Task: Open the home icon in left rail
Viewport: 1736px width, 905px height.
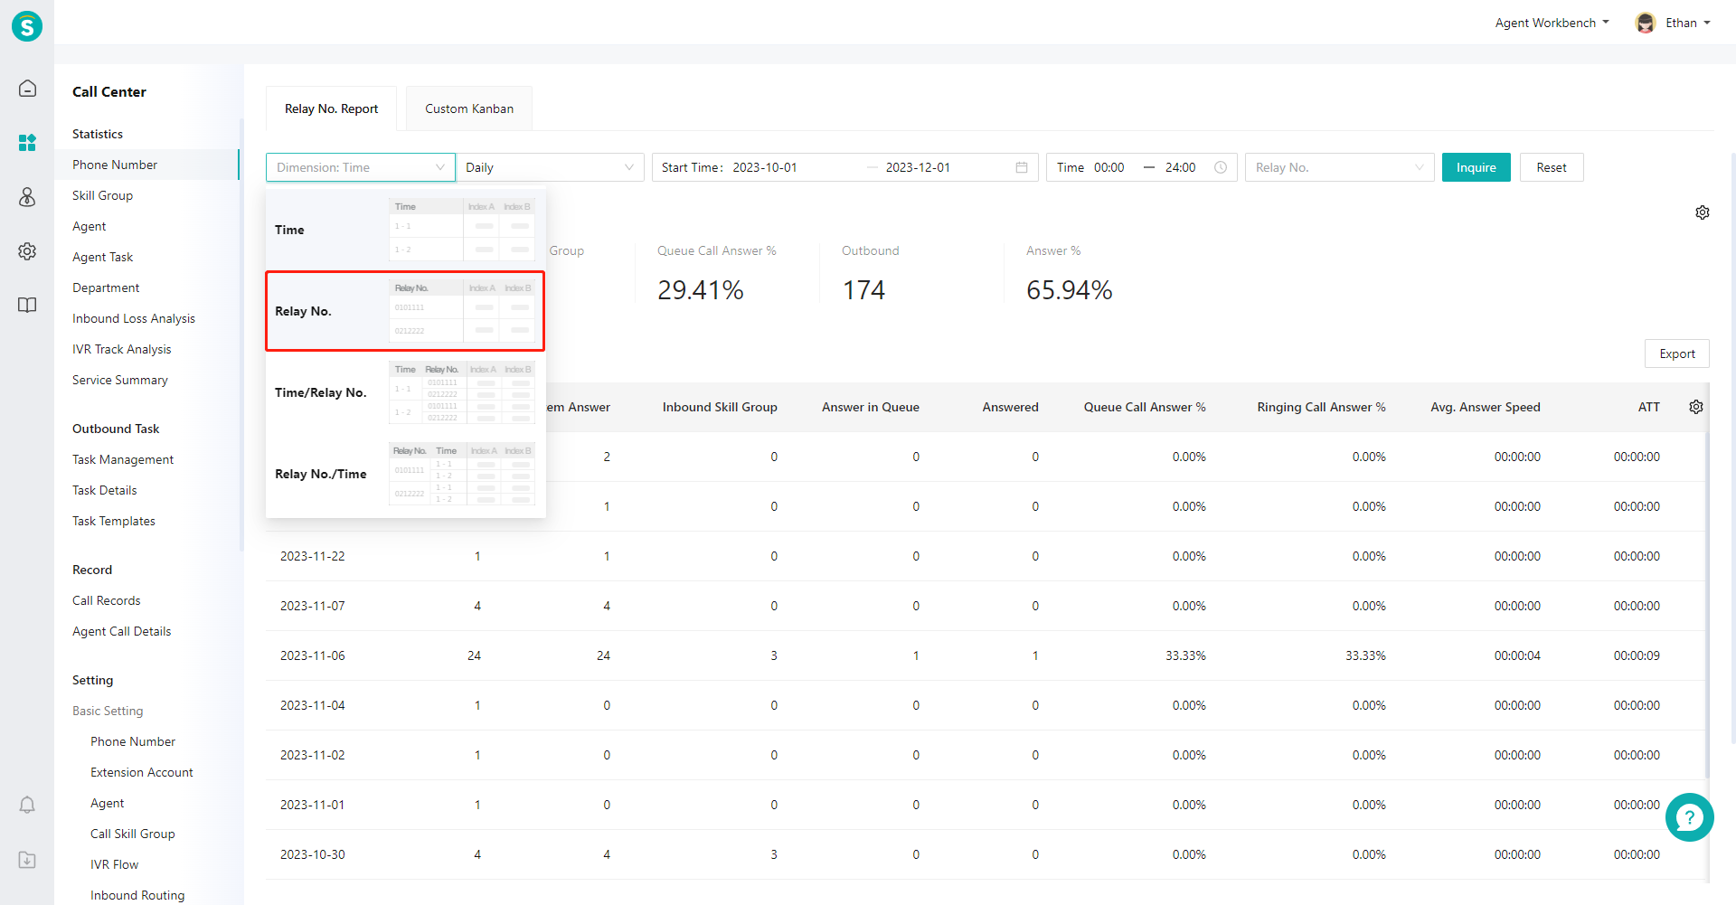Action: 27,88
